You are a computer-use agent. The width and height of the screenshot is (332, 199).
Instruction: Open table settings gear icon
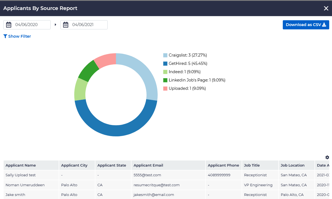327,157
